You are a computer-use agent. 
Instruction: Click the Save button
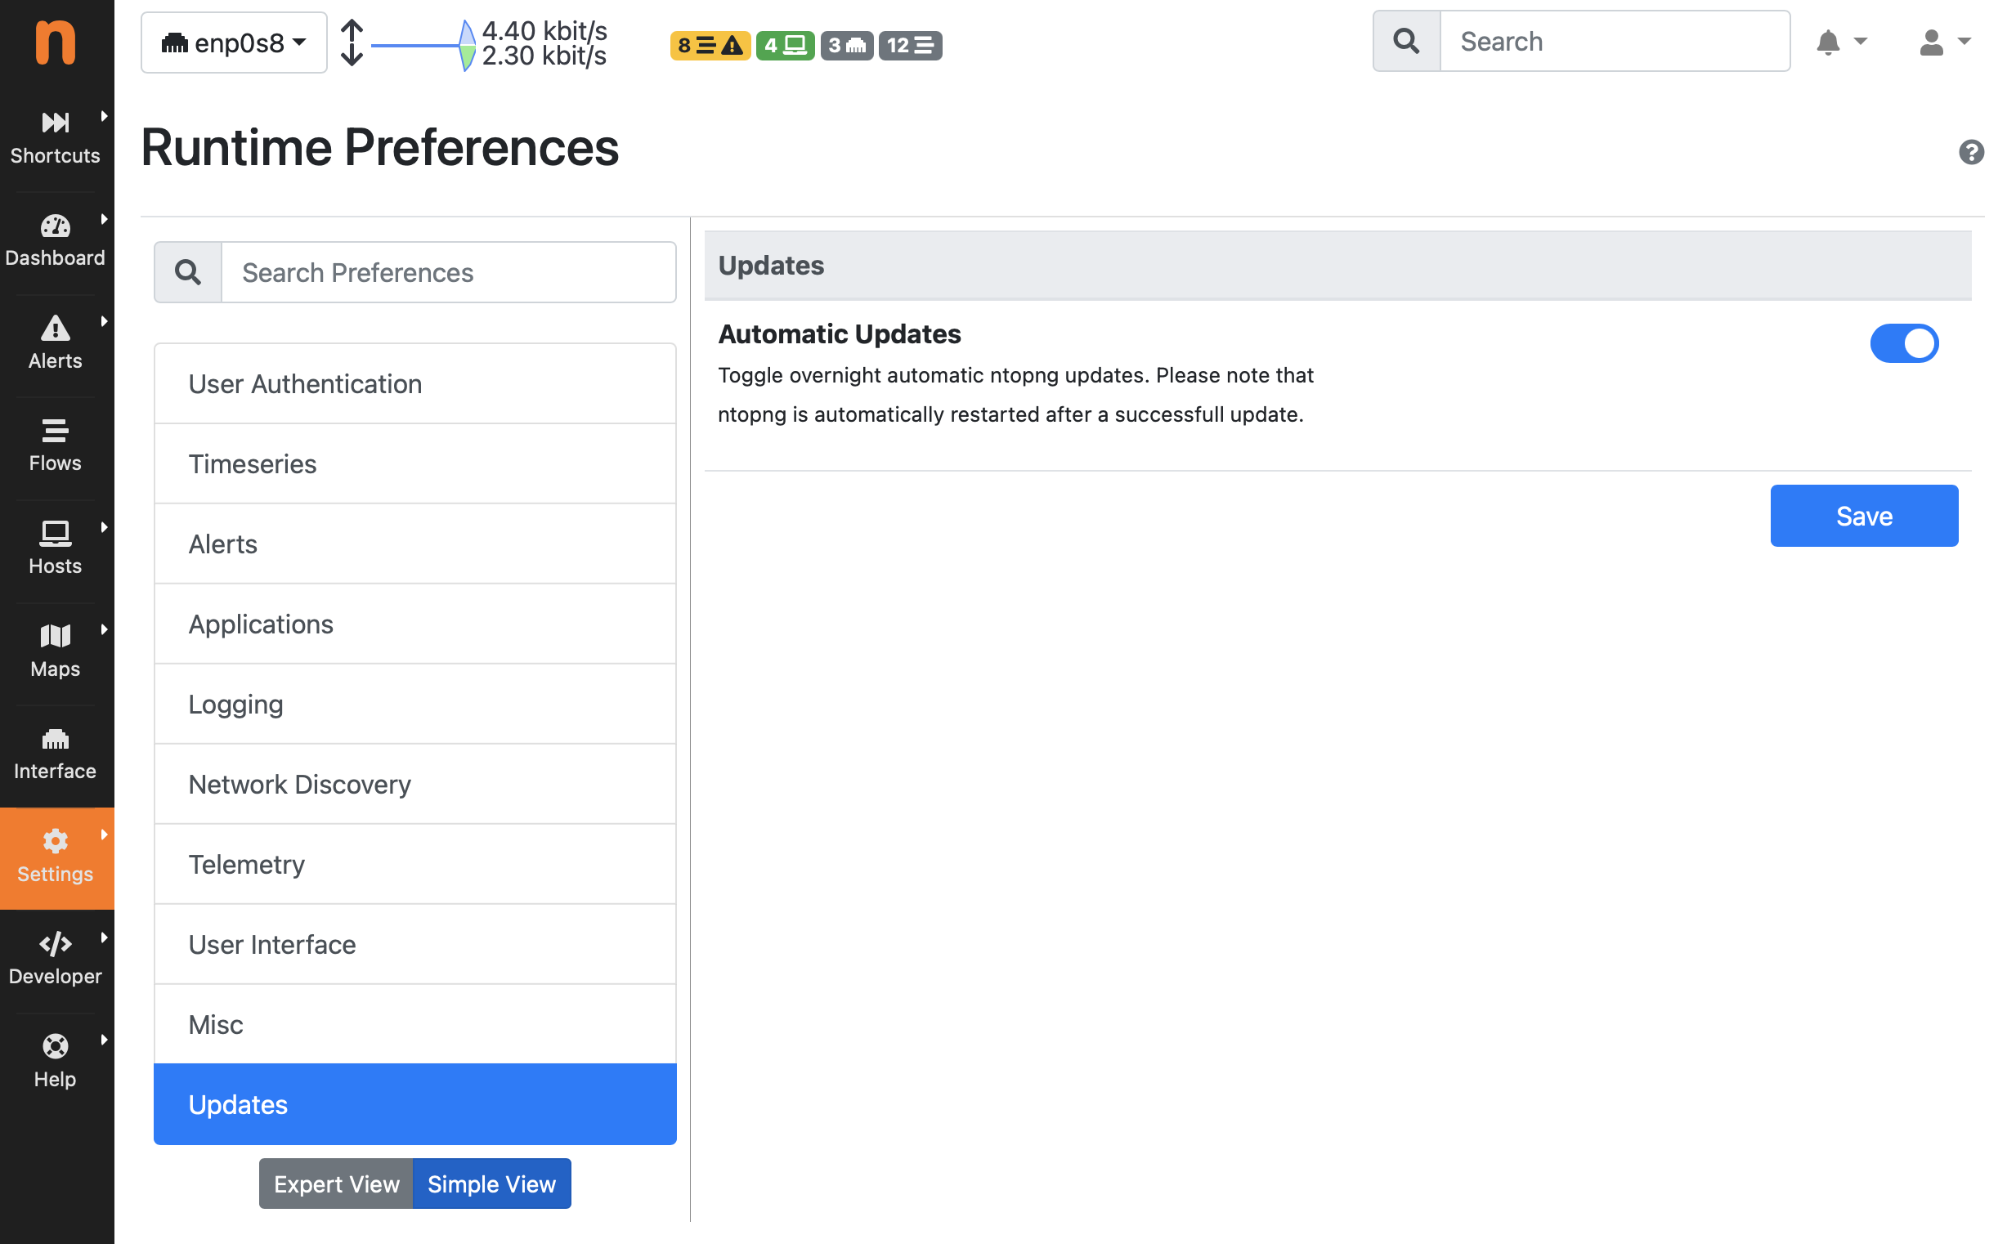(1864, 516)
